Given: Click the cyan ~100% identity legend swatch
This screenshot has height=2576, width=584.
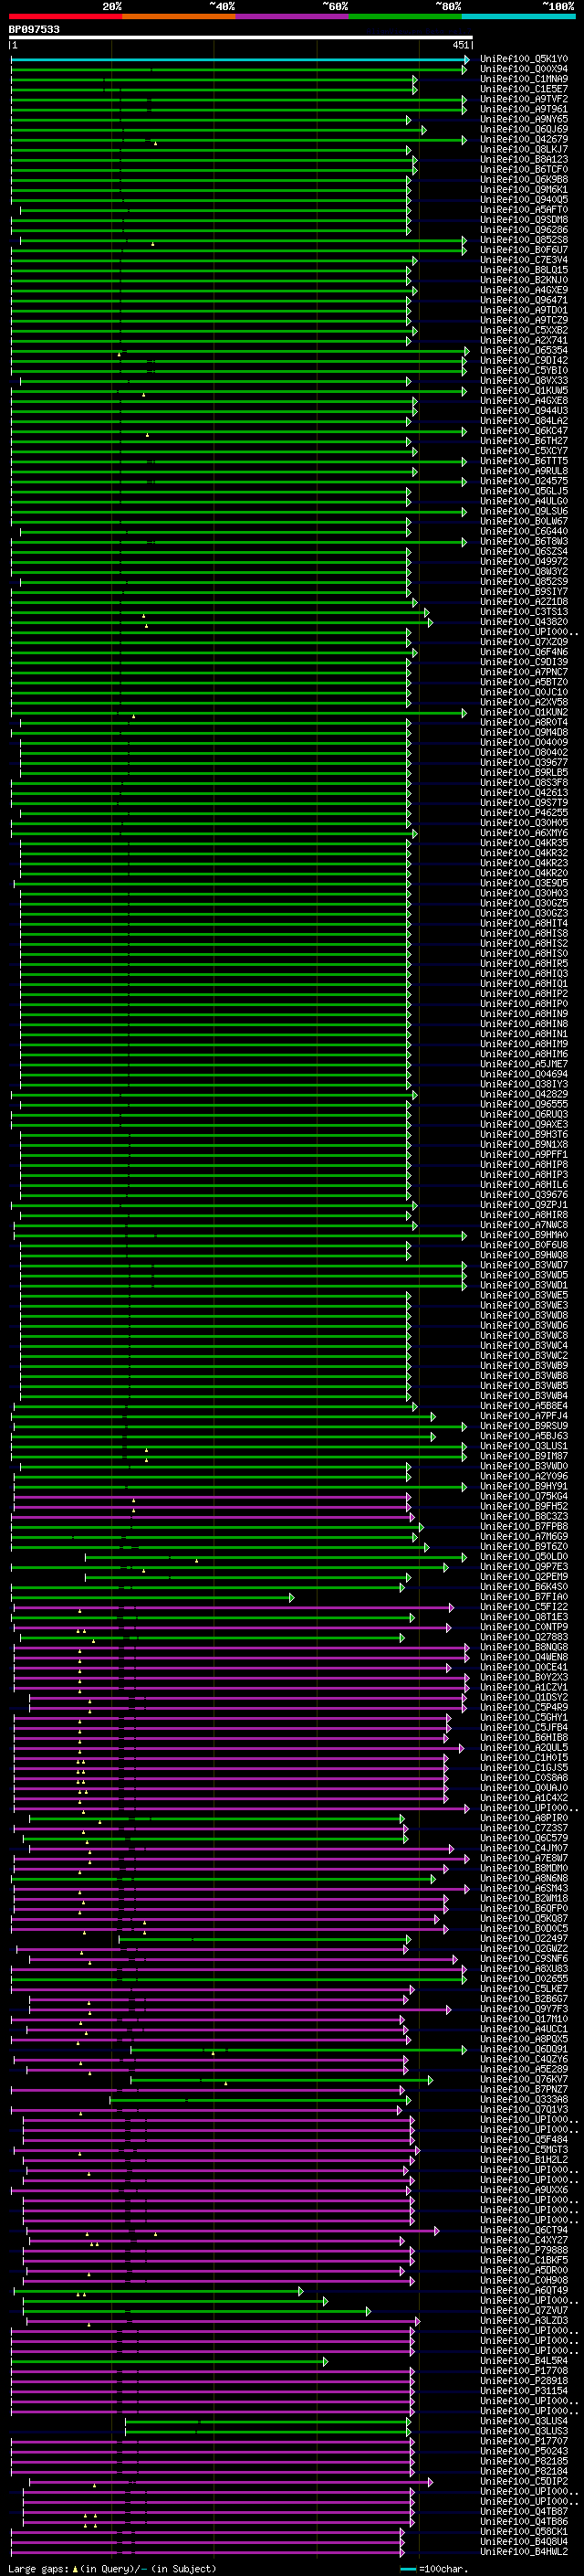Looking at the screenshot, I should click(518, 16).
